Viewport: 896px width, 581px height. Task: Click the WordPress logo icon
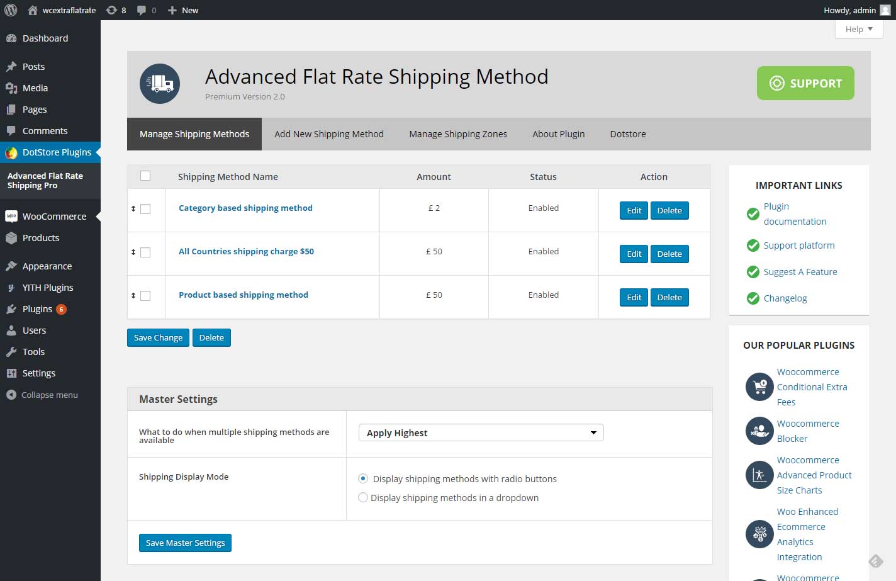[x=11, y=10]
